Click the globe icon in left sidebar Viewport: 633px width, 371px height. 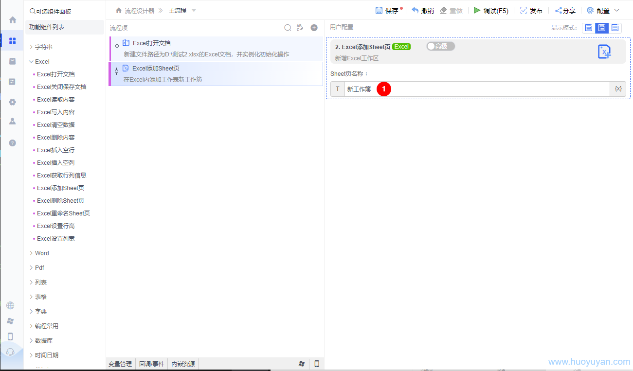tap(10, 305)
